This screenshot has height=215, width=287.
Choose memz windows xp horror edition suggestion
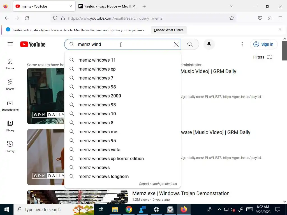click(122, 158)
